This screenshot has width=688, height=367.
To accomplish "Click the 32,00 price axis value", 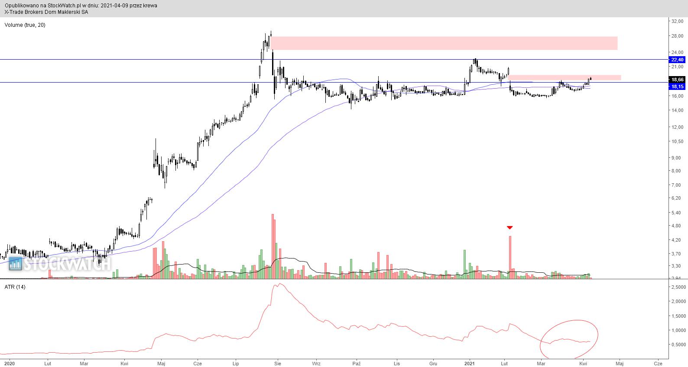I will 677,21.
